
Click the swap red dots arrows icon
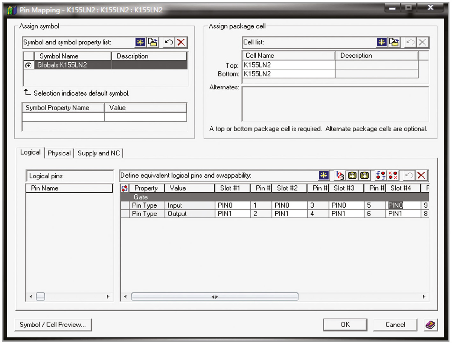(x=380, y=175)
